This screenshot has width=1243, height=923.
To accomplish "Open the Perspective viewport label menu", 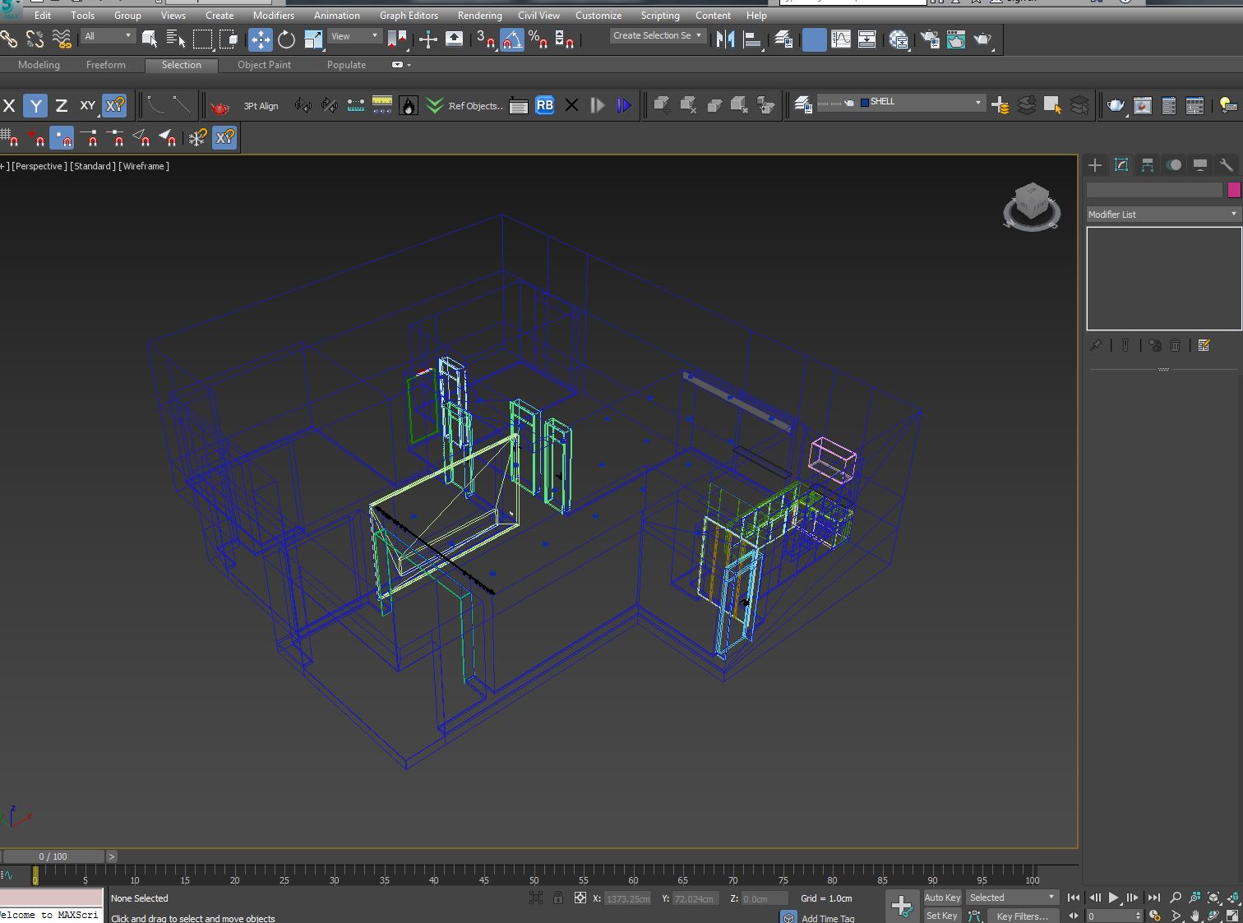I will click(39, 166).
